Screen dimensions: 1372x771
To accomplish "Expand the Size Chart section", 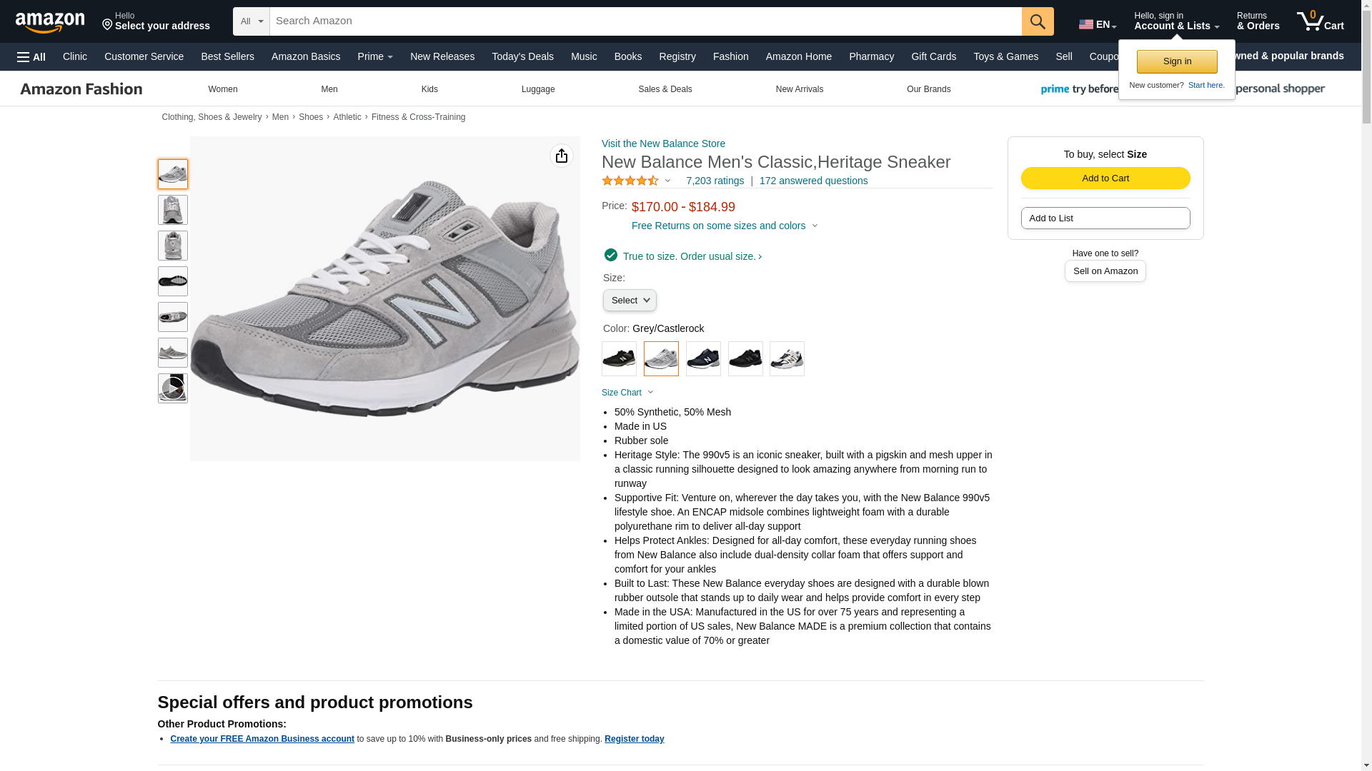I will (x=627, y=393).
